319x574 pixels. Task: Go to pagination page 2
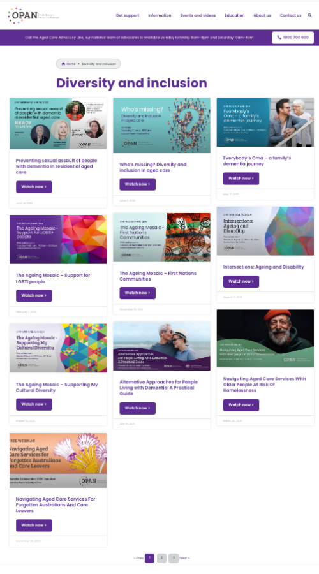pyautogui.click(x=161, y=558)
